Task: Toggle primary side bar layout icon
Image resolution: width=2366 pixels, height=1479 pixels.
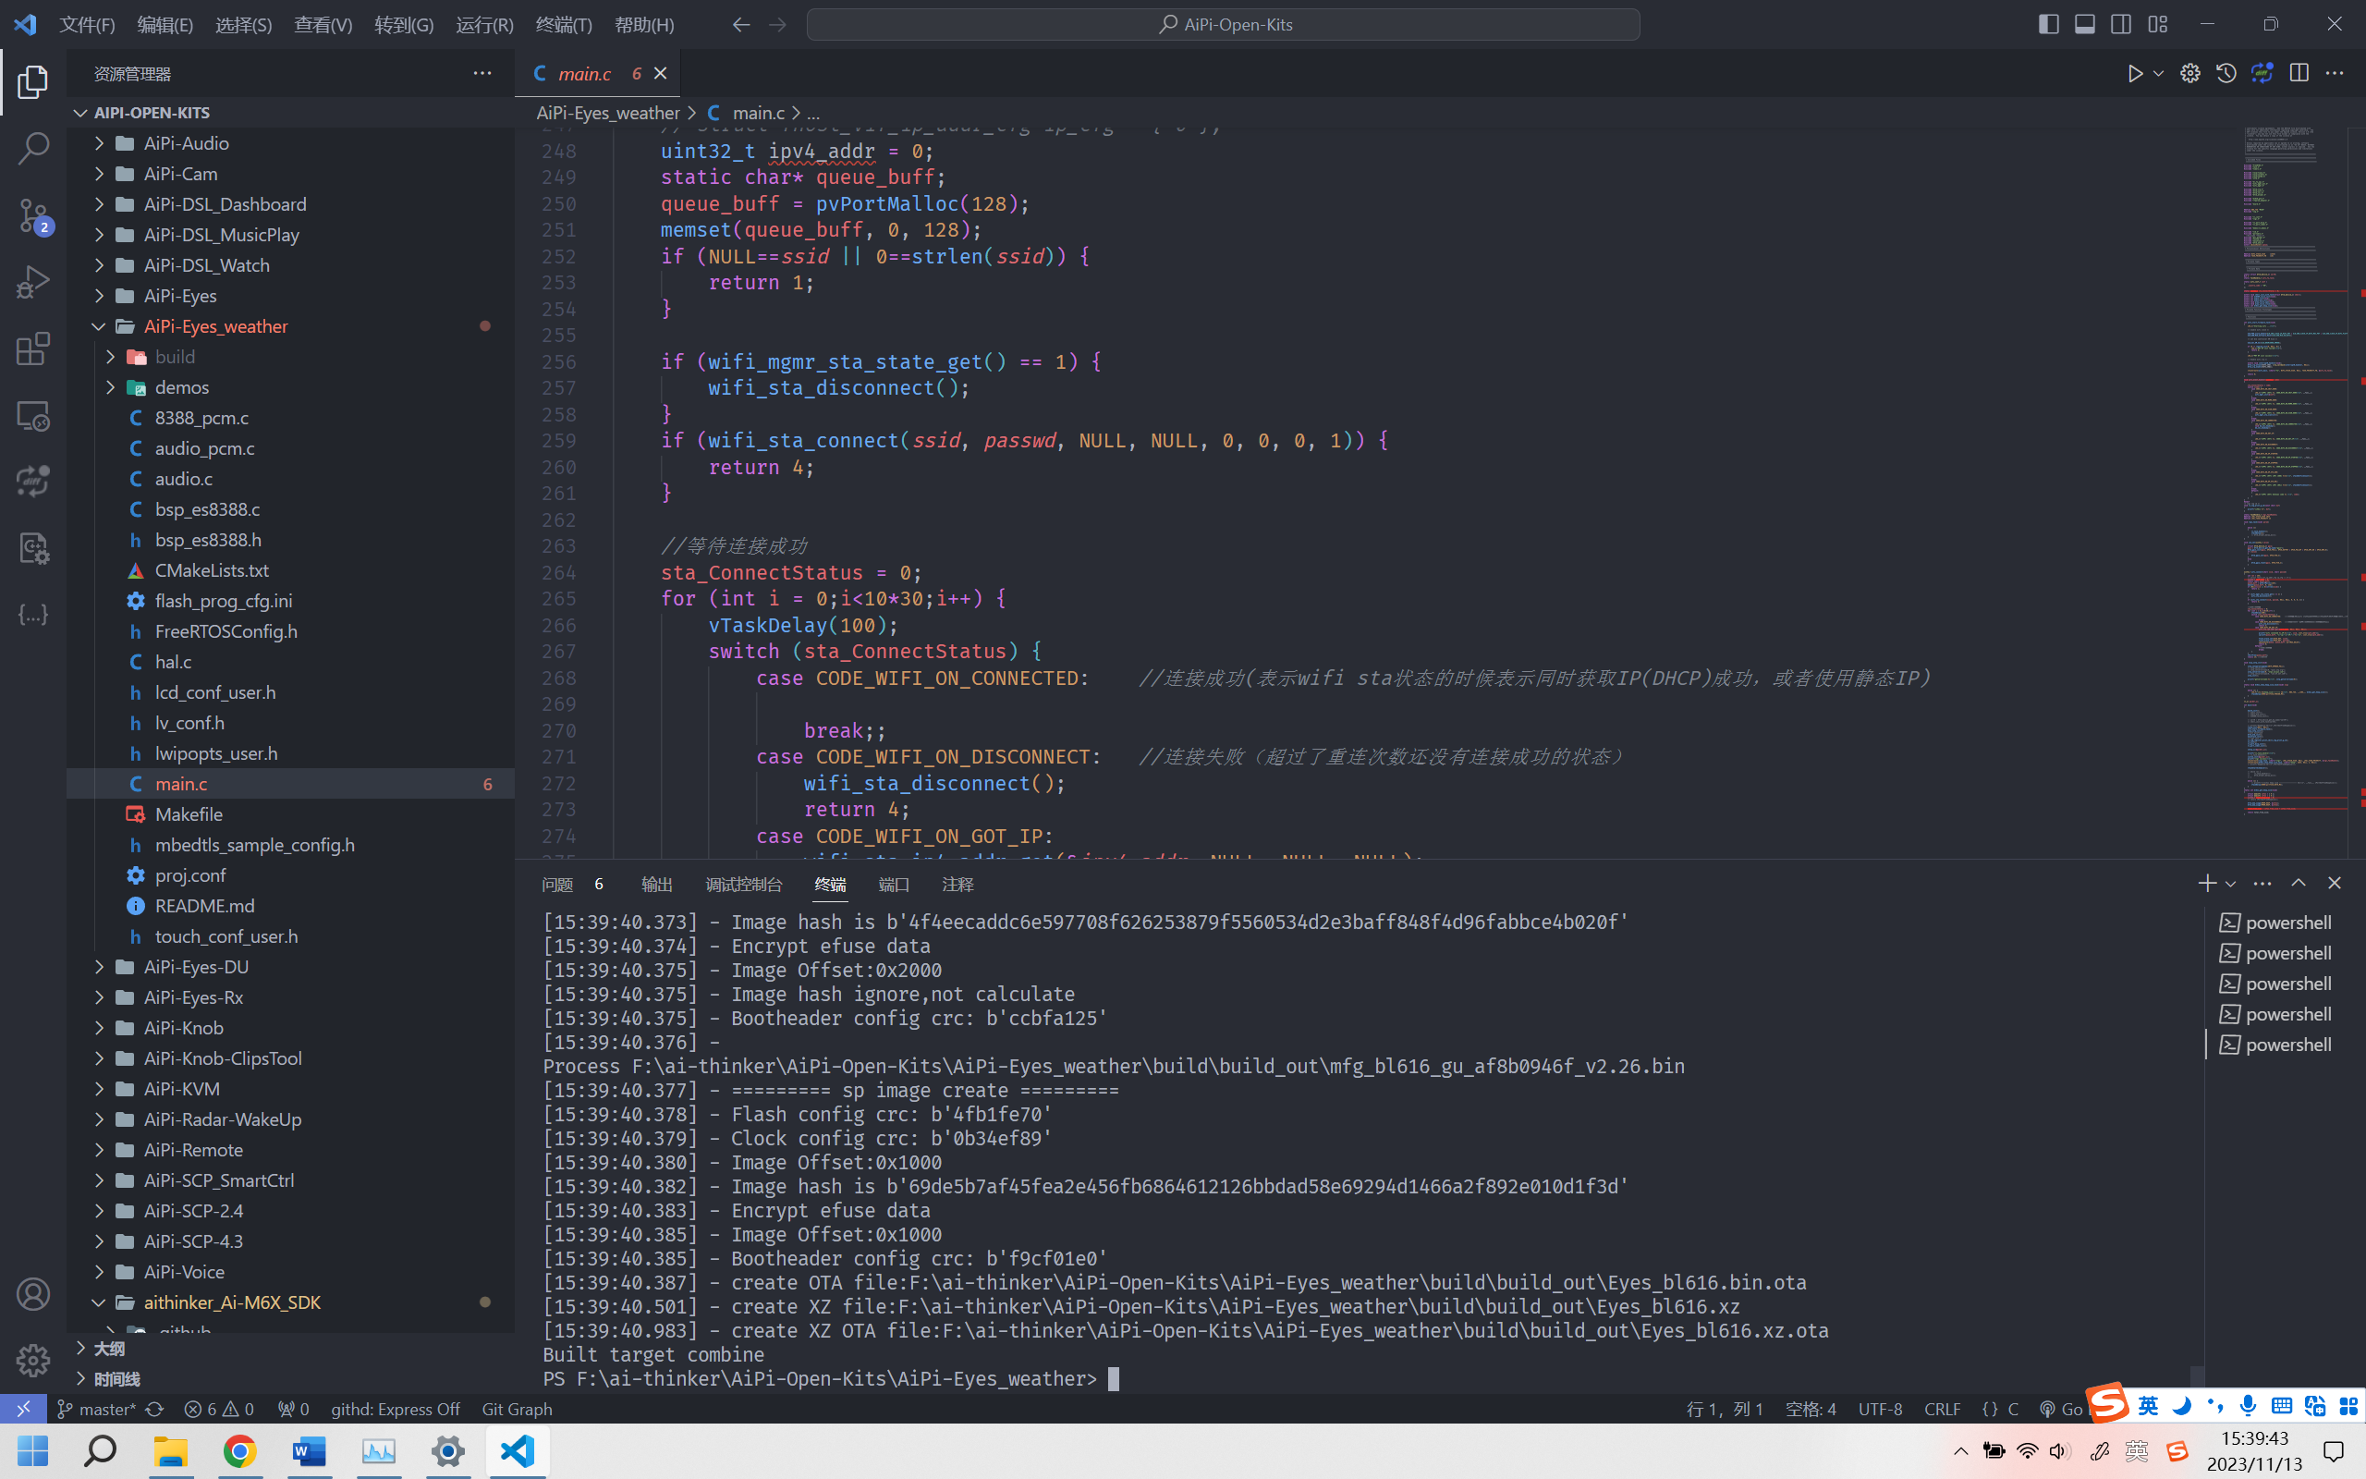Action: (x=2048, y=24)
